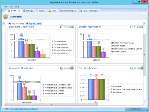Refresh the ListItem Modification chart

142,27
